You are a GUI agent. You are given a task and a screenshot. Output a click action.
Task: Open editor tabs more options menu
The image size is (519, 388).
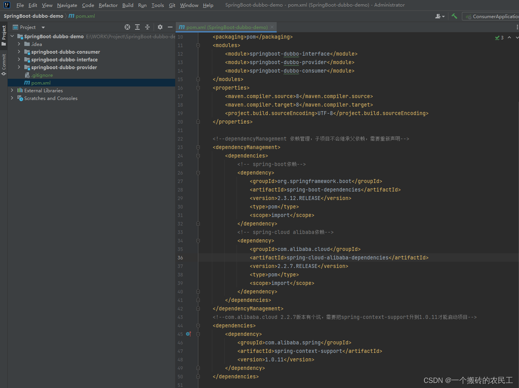517,27
